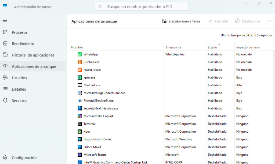Viewport: 275px width, 164px height.
Task: Select the Mailbird.exe envelope icon
Action: click(x=79, y=85)
